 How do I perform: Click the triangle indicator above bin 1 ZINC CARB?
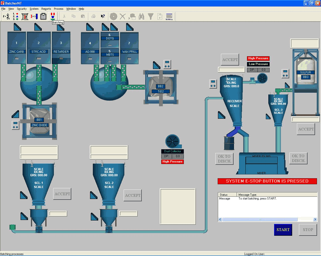17,27
